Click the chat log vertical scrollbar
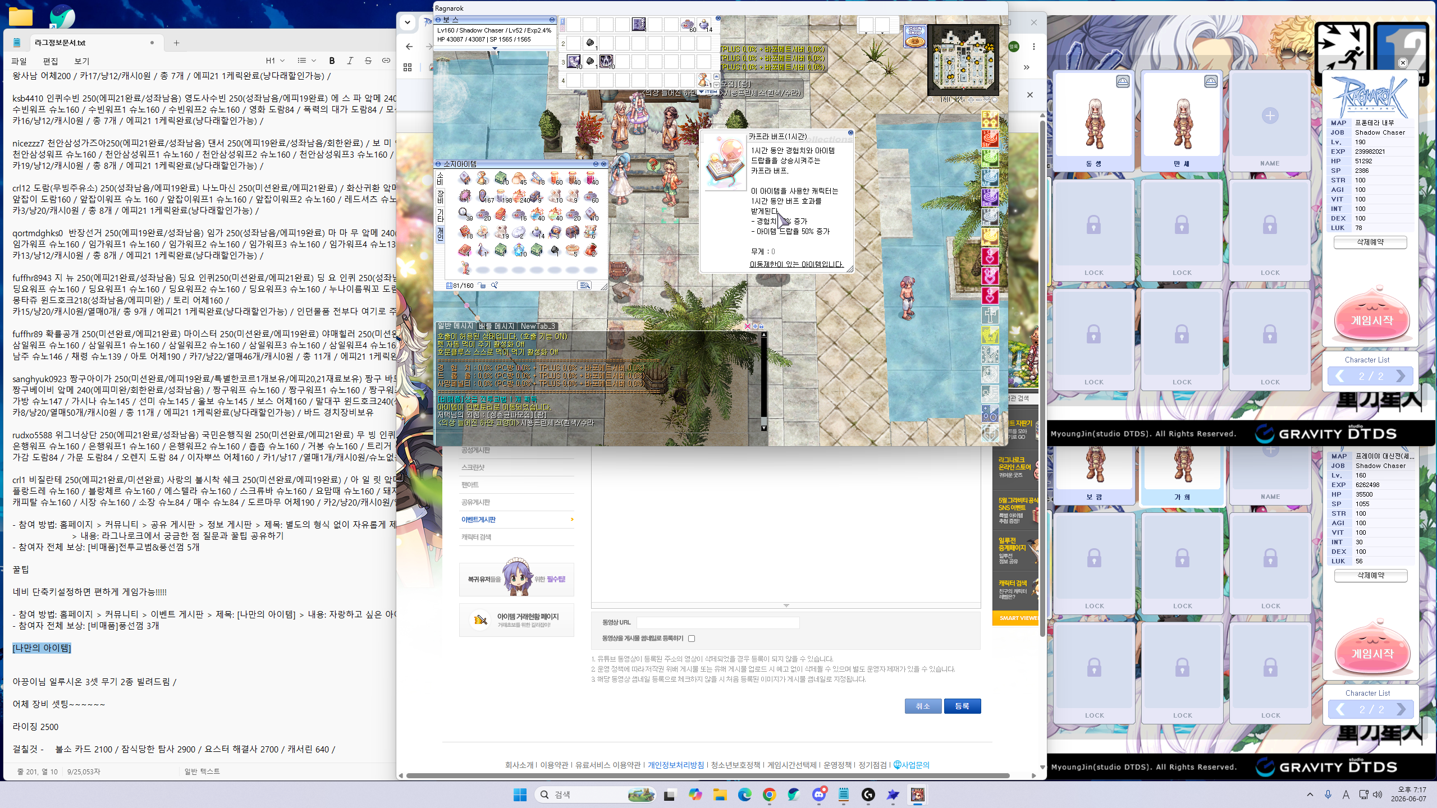The width and height of the screenshot is (1437, 808). coord(764,381)
